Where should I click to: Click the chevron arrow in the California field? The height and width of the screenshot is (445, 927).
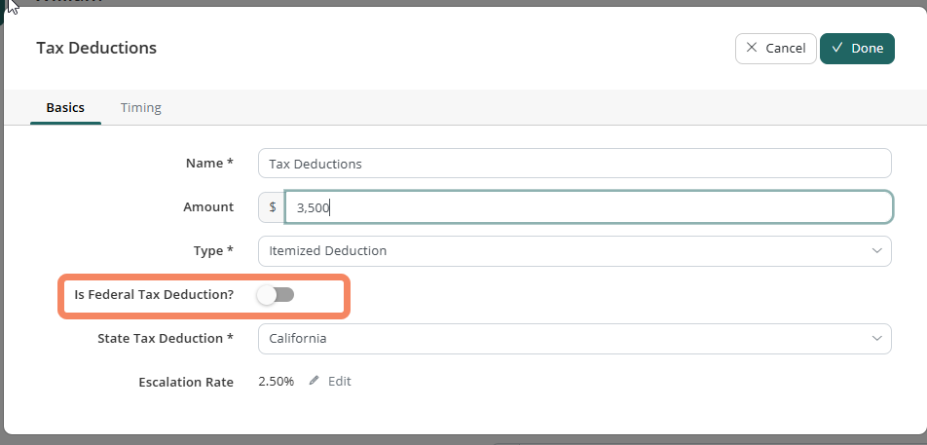click(x=876, y=339)
